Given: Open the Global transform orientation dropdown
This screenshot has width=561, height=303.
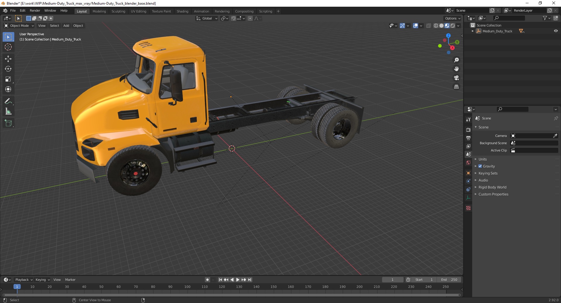Looking at the screenshot, I should pos(207,18).
